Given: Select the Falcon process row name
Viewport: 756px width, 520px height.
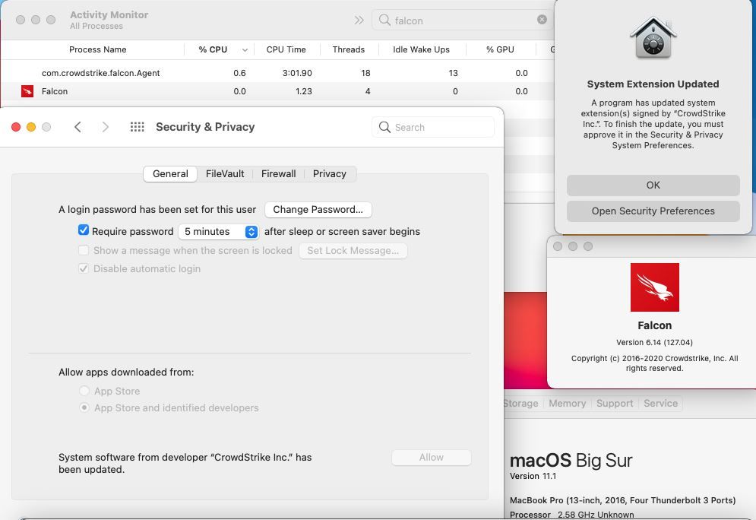Looking at the screenshot, I should (x=55, y=91).
